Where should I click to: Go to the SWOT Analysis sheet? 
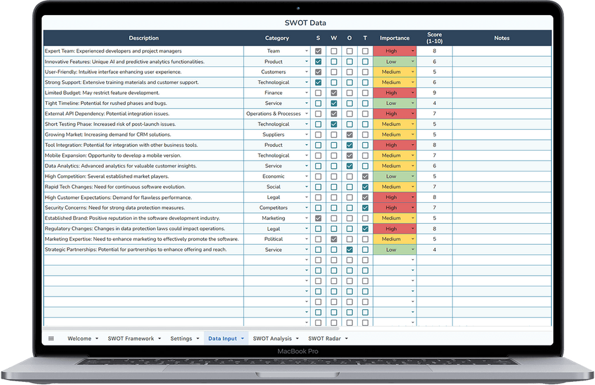tap(274, 338)
